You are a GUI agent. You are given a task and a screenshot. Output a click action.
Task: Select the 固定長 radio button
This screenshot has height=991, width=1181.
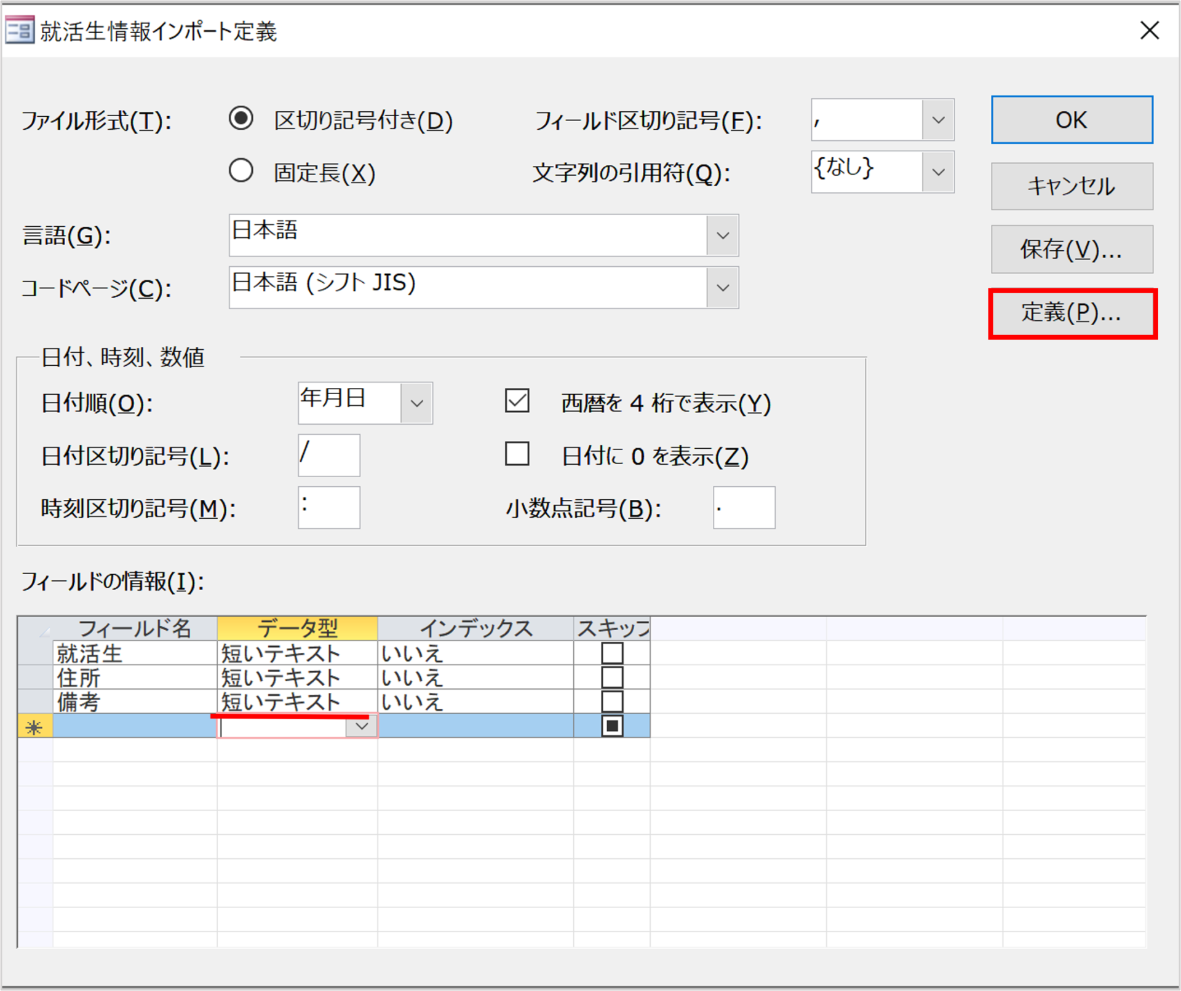coord(241,170)
